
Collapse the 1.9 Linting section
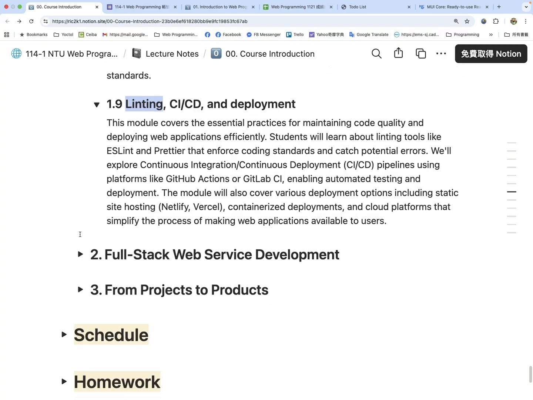click(x=97, y=105)
